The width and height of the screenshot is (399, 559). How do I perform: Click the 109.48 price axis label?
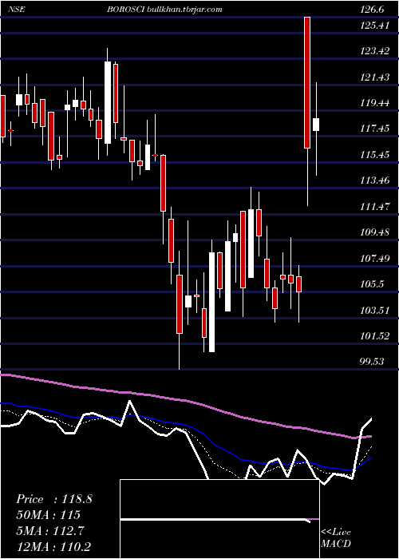point(375,232)
